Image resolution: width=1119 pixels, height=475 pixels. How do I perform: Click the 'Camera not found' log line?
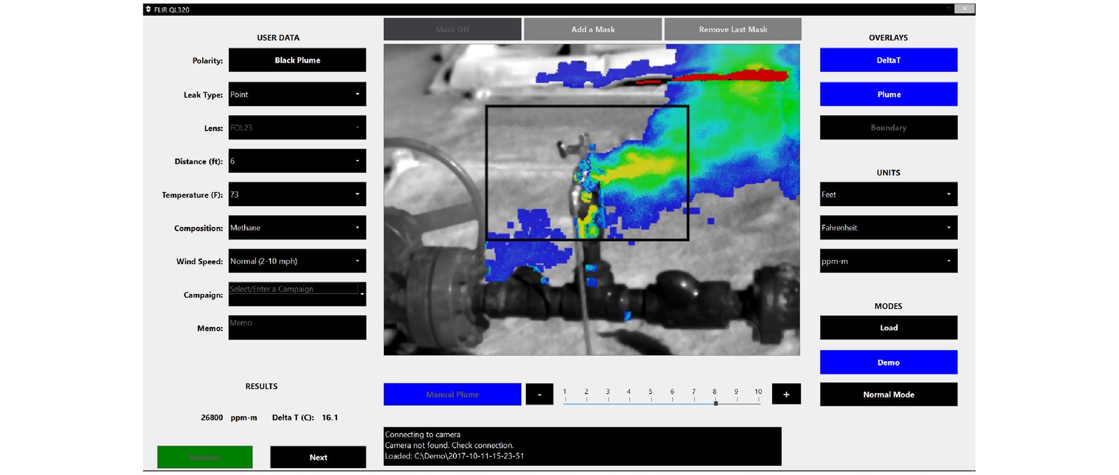pyautogui.click(x=449, y=445)
